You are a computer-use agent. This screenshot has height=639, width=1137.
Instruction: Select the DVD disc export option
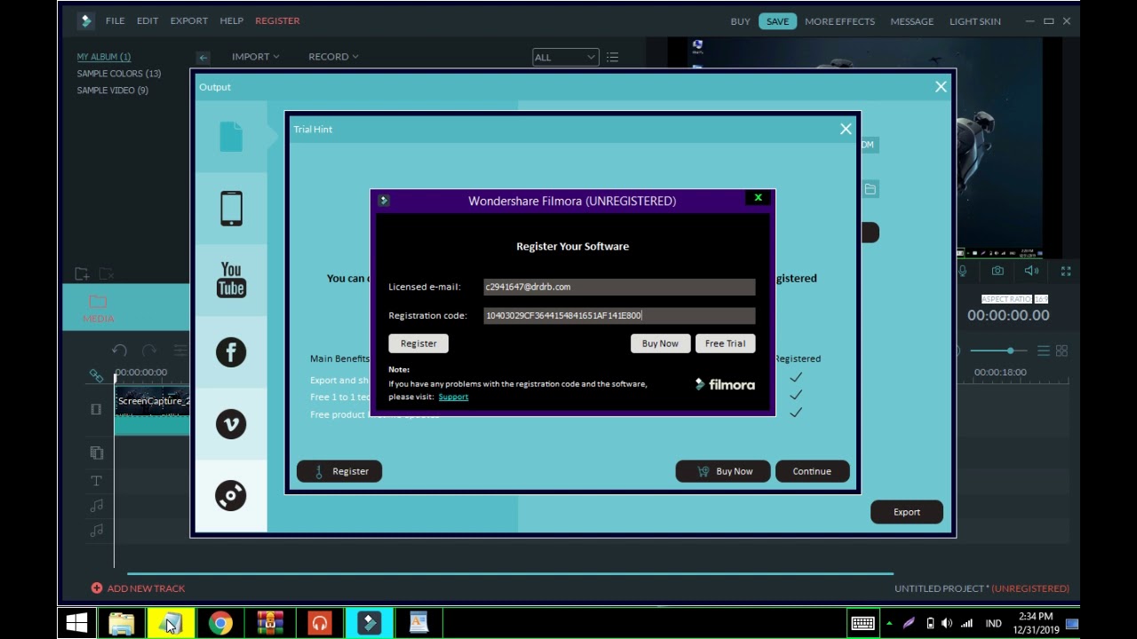231,495
